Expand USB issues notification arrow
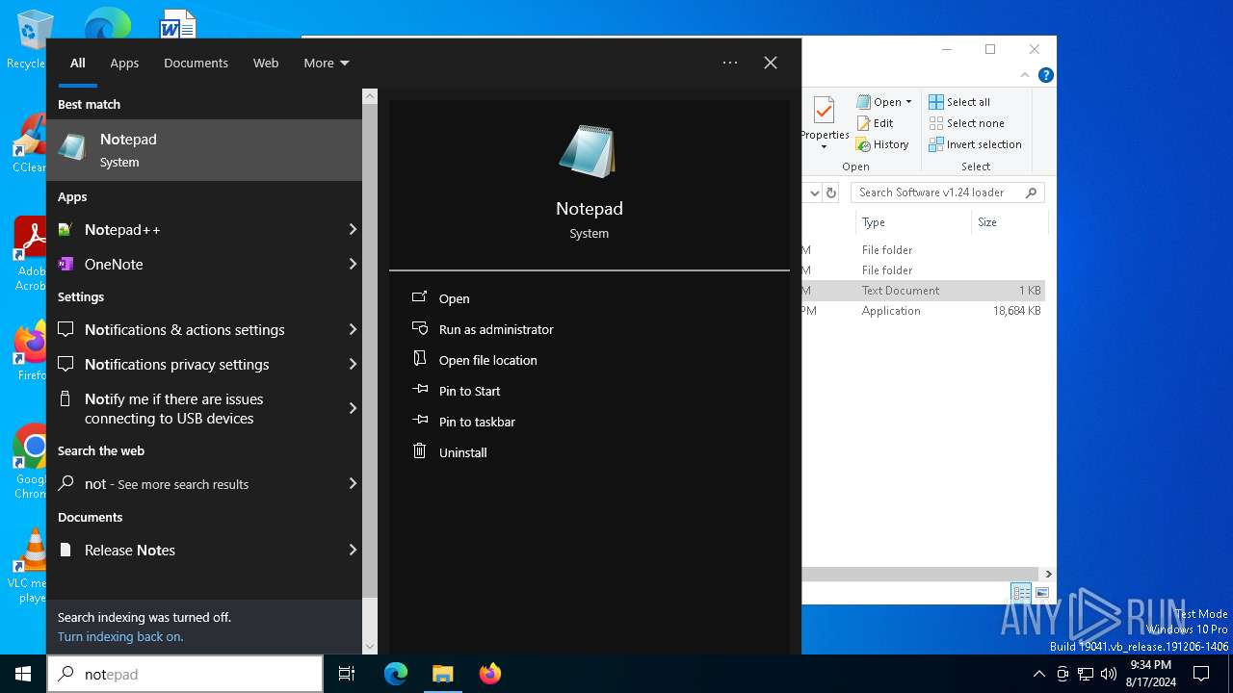Viewport: 1233px width, 693px height. pos(353,408)
